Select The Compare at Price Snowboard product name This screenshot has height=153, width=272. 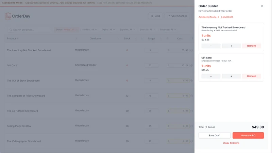[26, 96]
